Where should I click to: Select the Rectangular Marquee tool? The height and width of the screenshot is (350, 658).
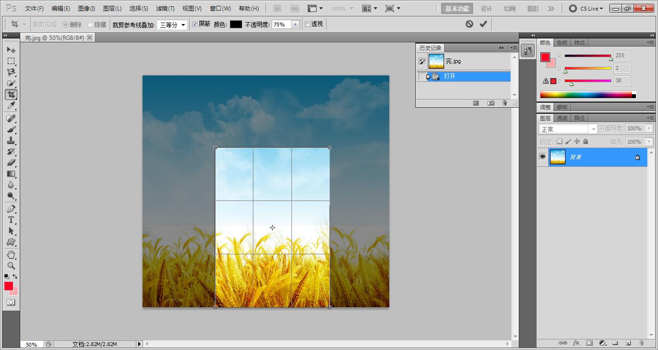(11, 61)
